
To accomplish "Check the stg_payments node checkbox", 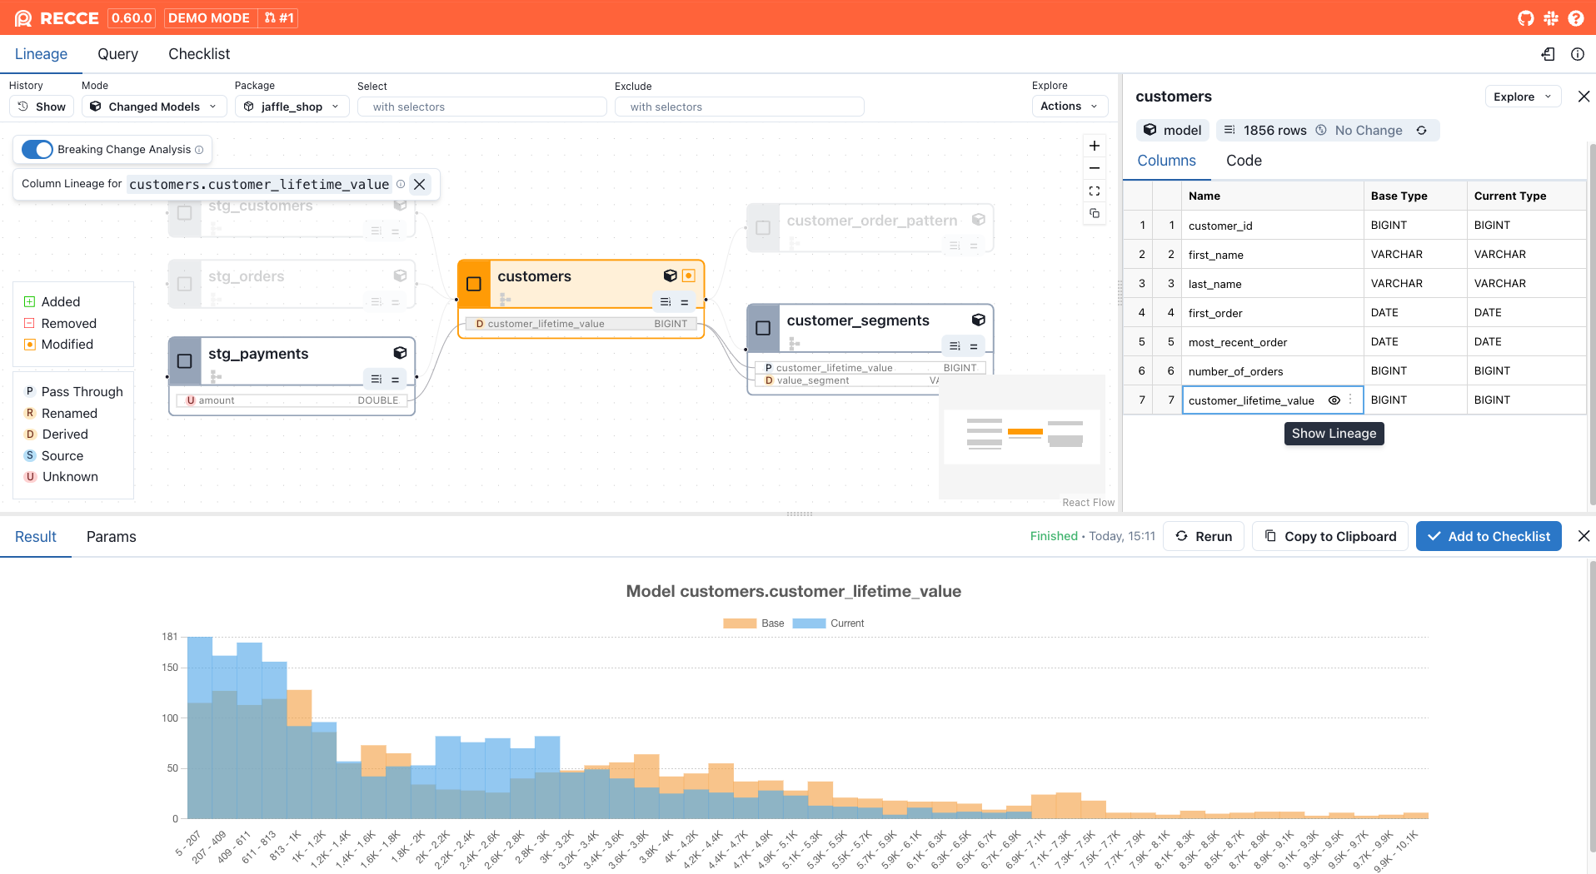I will pos(185,361).
